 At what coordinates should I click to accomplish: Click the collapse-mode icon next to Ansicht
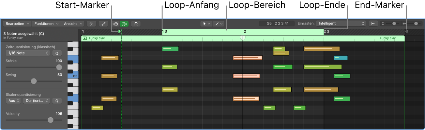92,24
